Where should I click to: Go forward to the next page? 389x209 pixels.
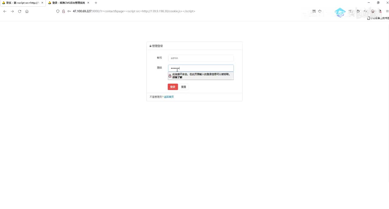tap(12, 11)
